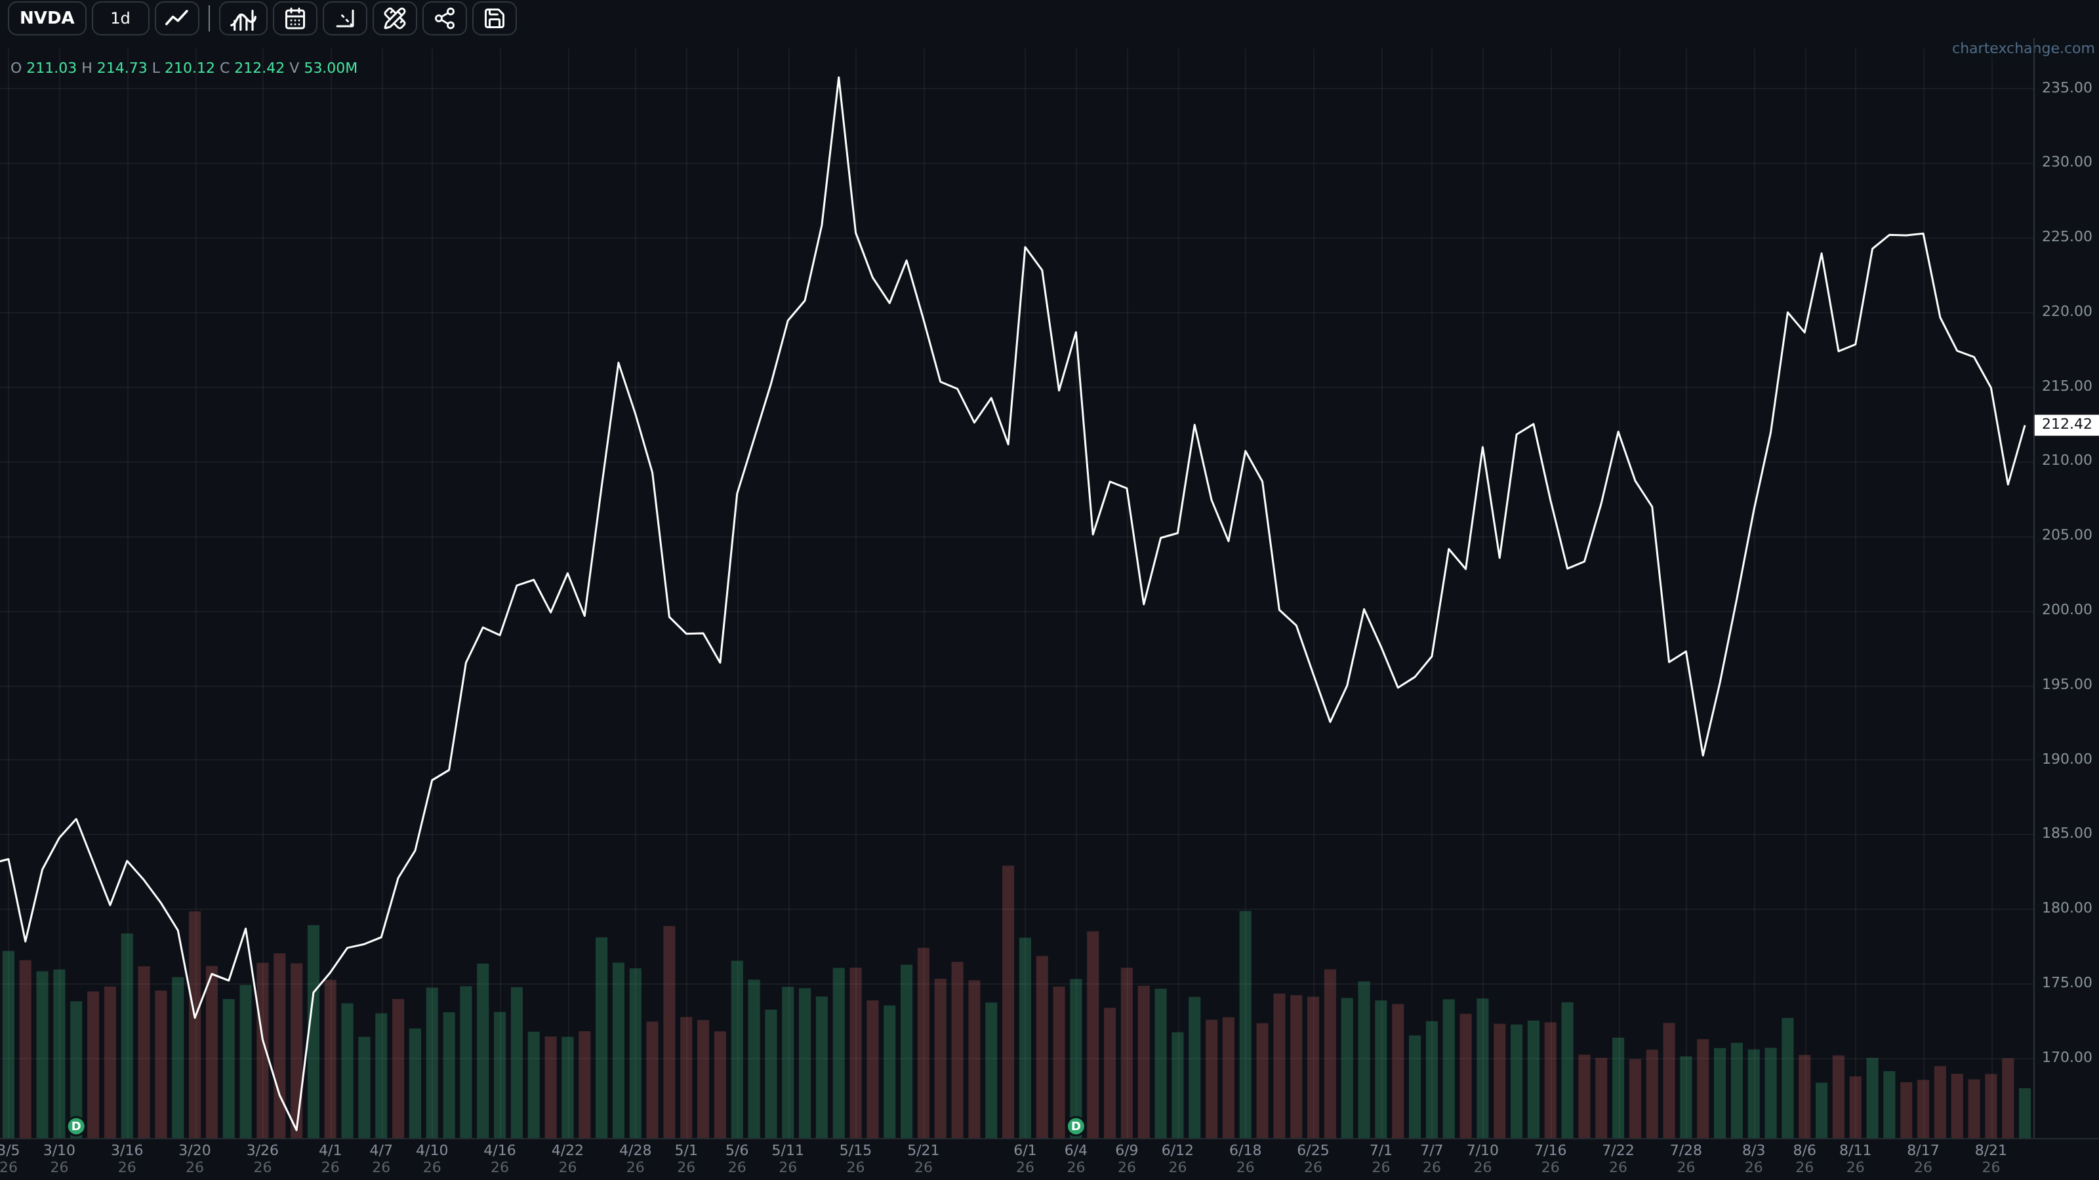
Task: Click the arrow-to-corner scale icon
Action: click(x=344, y=18)
